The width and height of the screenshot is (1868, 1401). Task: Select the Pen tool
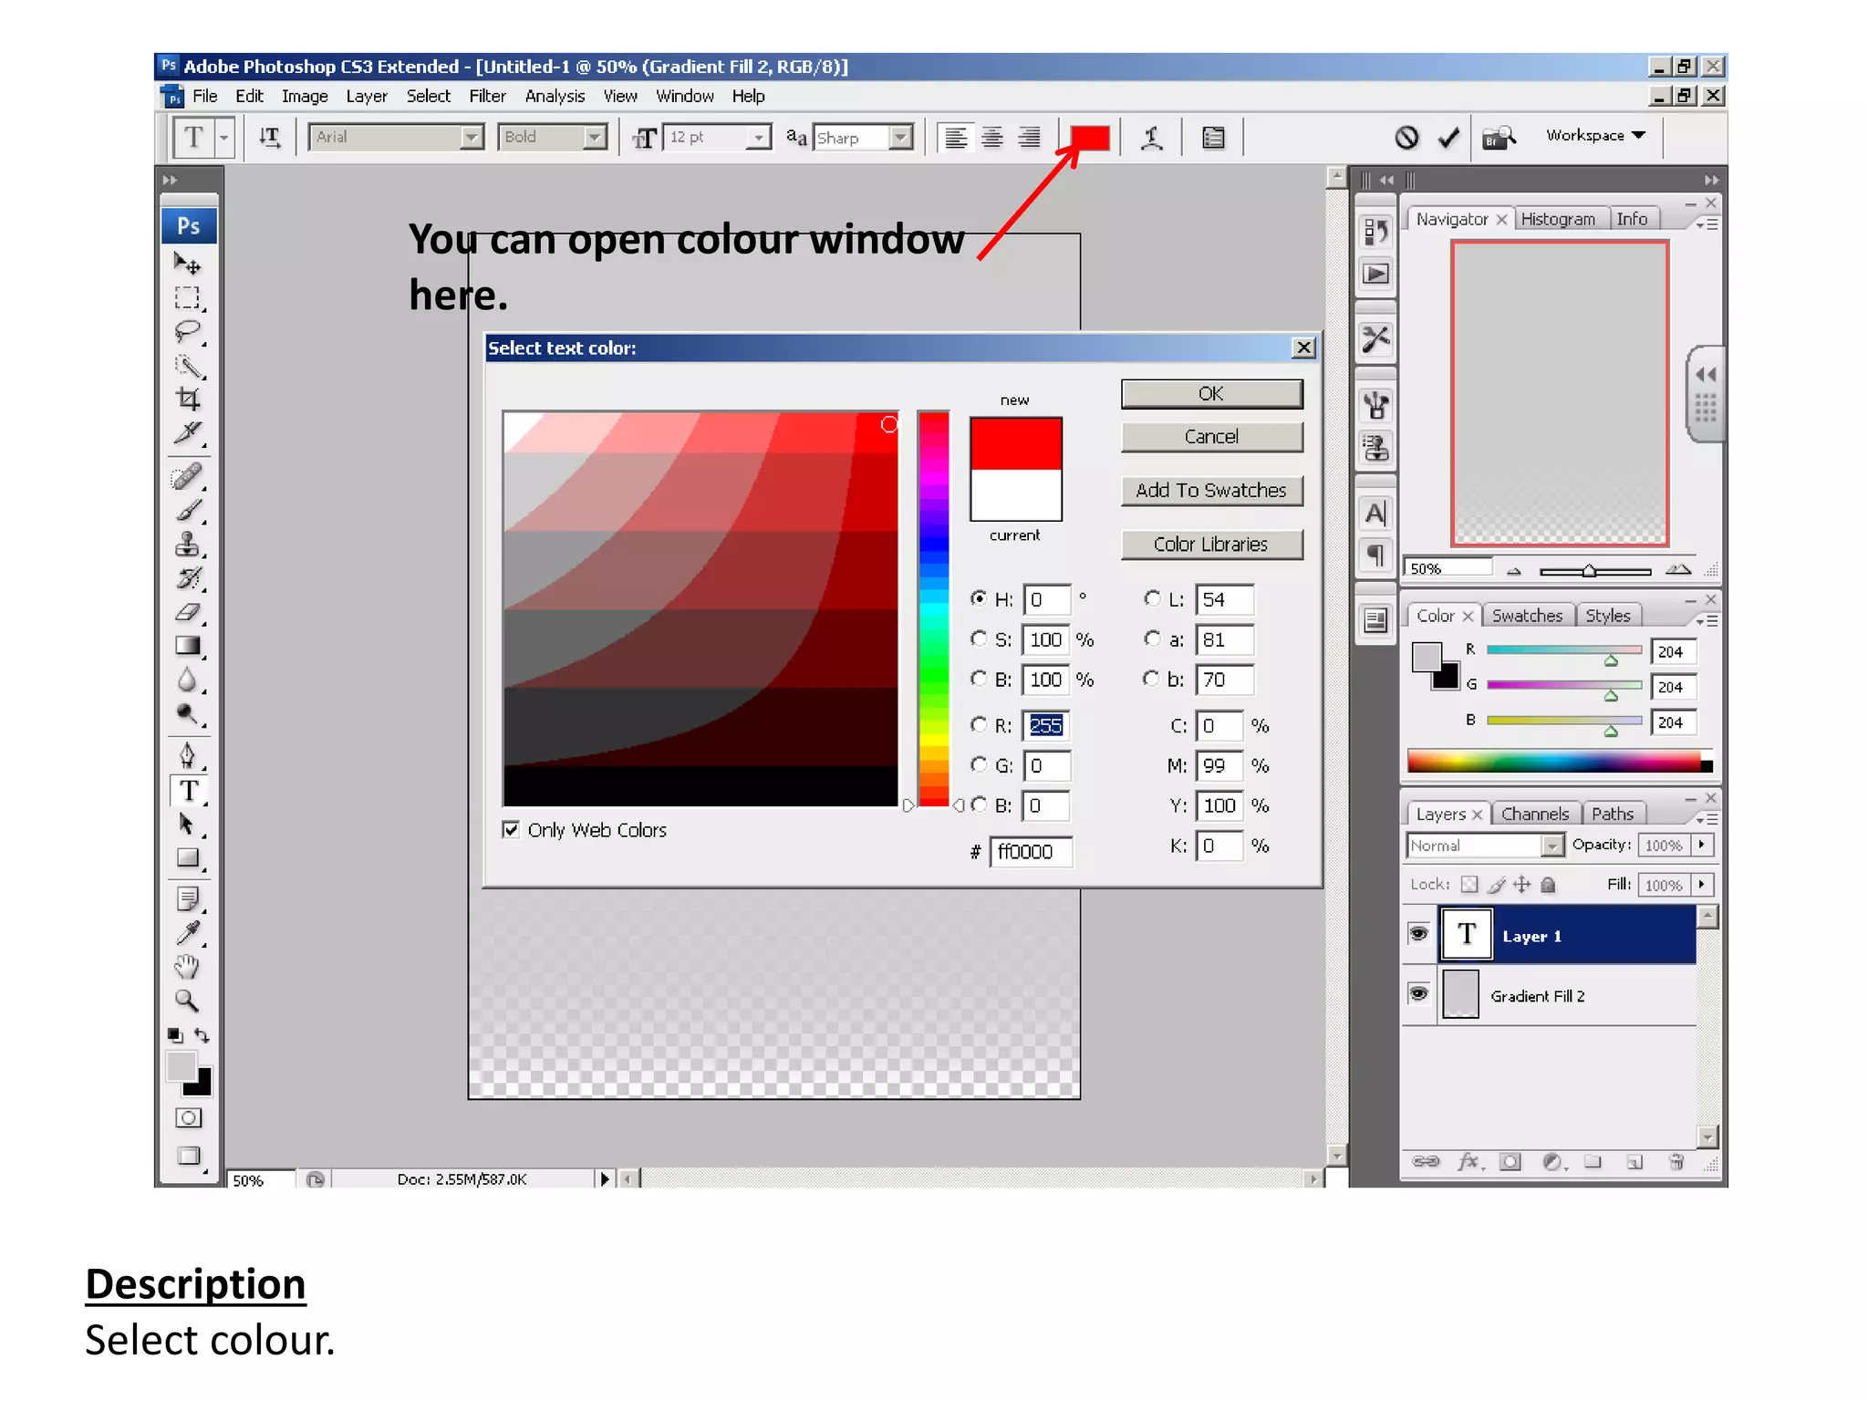click(x=187, y=755)
